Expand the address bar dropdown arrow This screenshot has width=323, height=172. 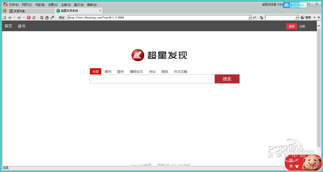(x=250, y=18)
